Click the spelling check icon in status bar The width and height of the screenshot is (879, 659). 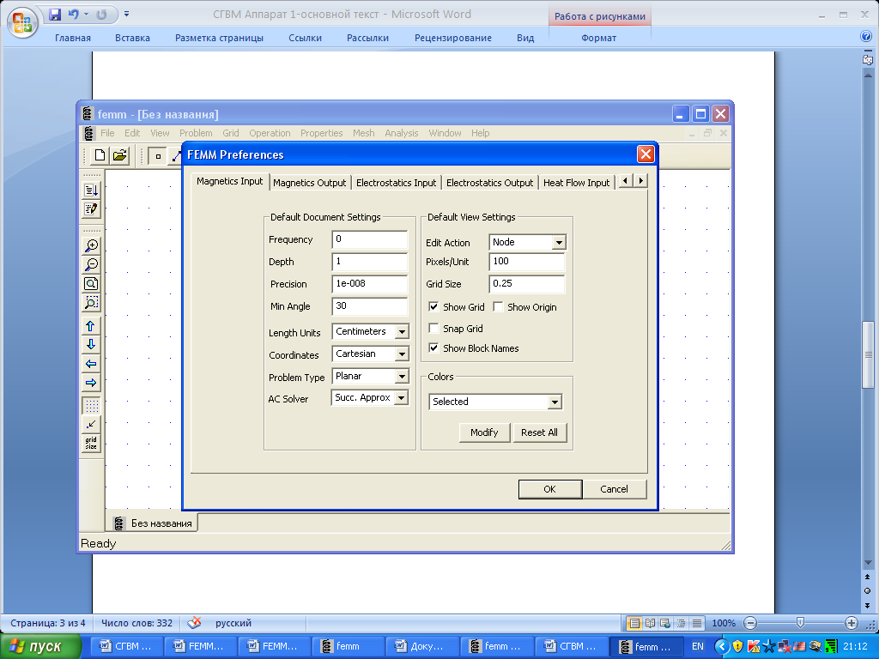point(194,623)
